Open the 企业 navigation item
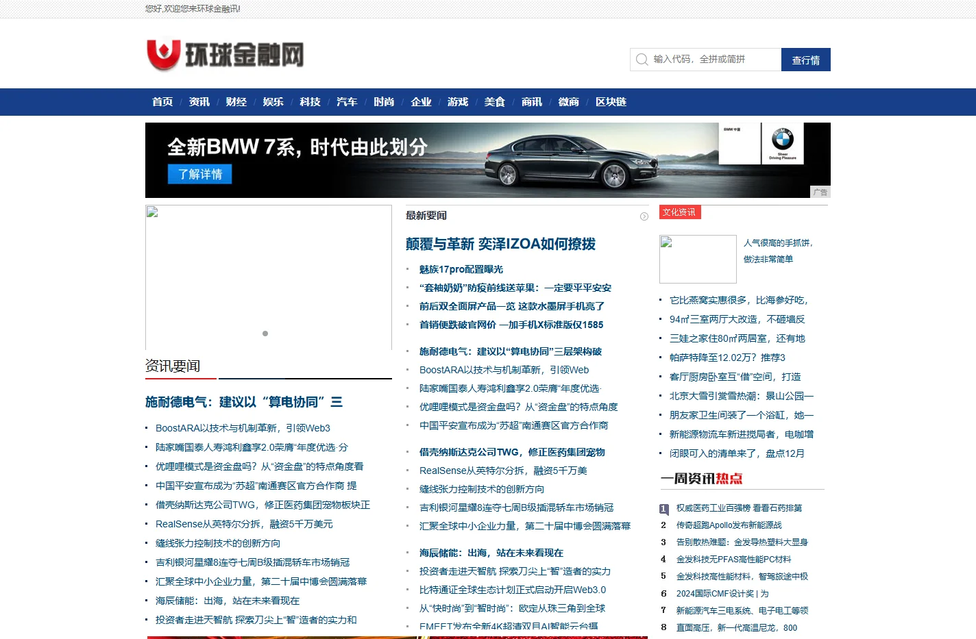Viewport: 976px width, 639px height. 422,102
